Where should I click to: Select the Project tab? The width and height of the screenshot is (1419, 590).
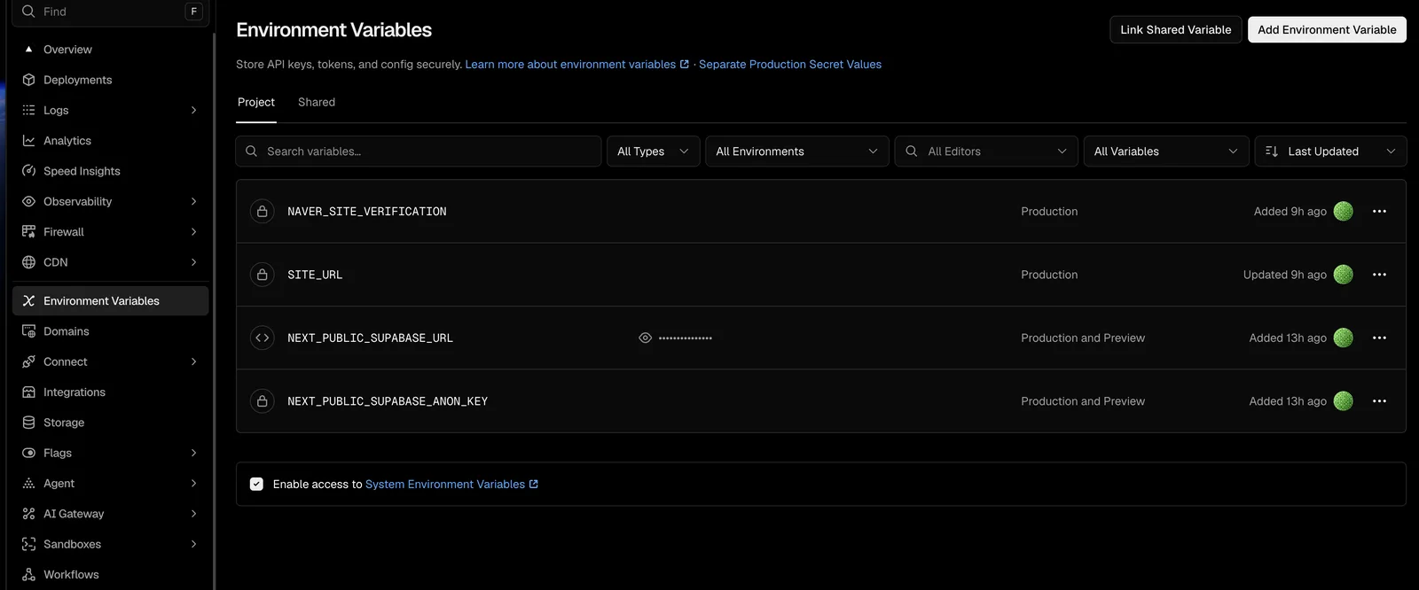pyautogui.click(x=256, y=103)
